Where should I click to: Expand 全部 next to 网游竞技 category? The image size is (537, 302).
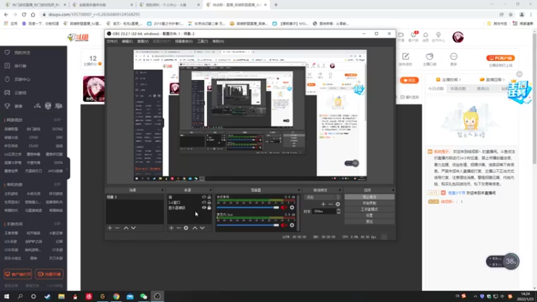click(58, 120)
